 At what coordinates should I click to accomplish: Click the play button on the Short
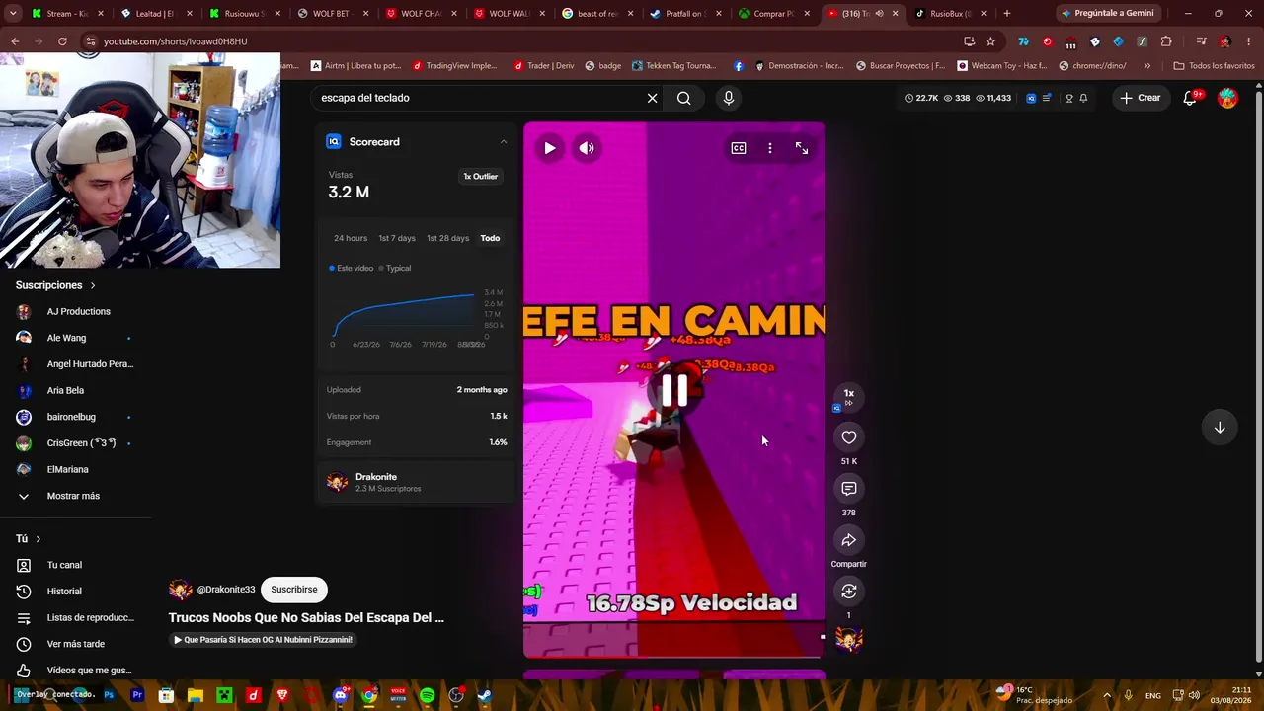[550, 148]
